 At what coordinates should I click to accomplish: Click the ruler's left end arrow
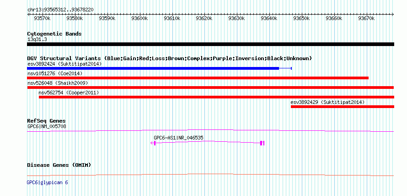pos(28,14)
